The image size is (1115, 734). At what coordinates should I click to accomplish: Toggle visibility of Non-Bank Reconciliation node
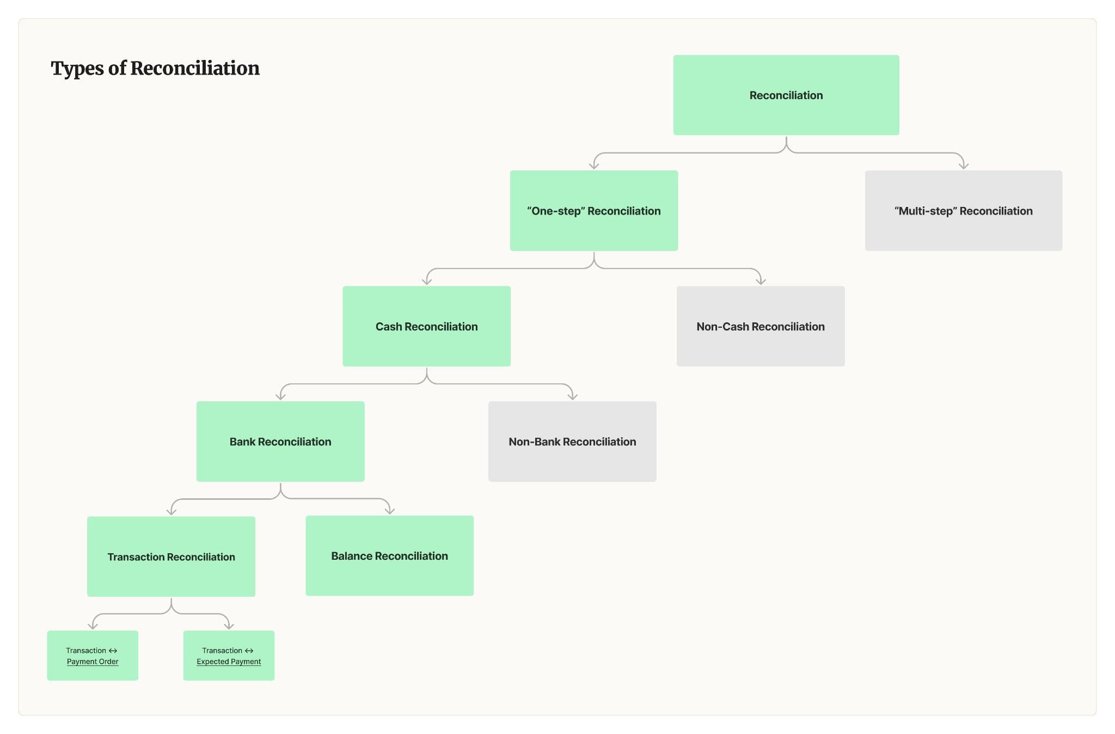point(574,441)
